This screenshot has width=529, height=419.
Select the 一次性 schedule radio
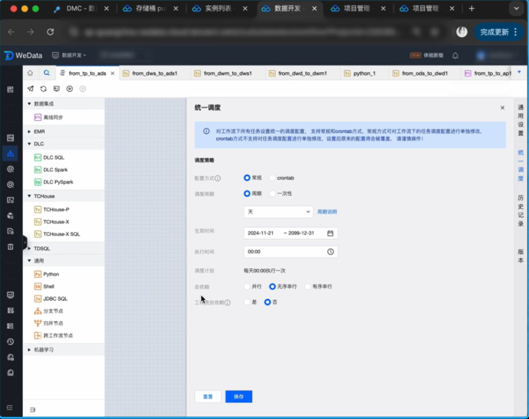(272, 193)
